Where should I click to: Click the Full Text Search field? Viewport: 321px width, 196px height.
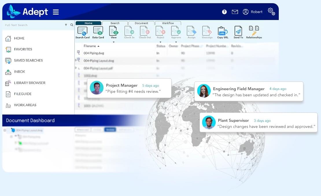34,25
